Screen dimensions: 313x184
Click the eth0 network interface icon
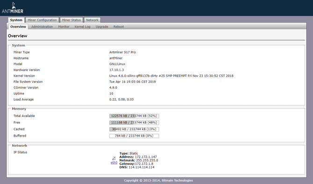[114, 158]
